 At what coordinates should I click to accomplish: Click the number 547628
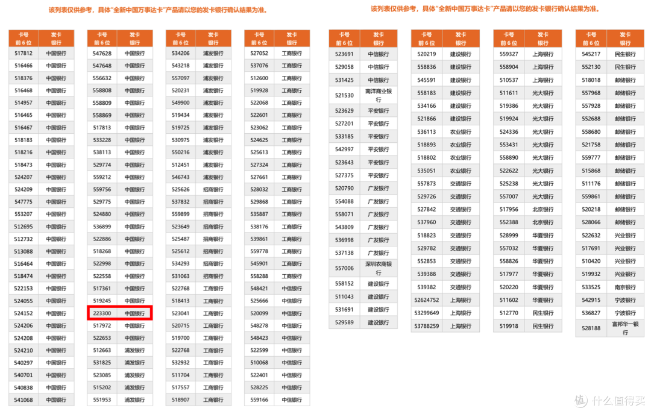click(x=102, y=53)
